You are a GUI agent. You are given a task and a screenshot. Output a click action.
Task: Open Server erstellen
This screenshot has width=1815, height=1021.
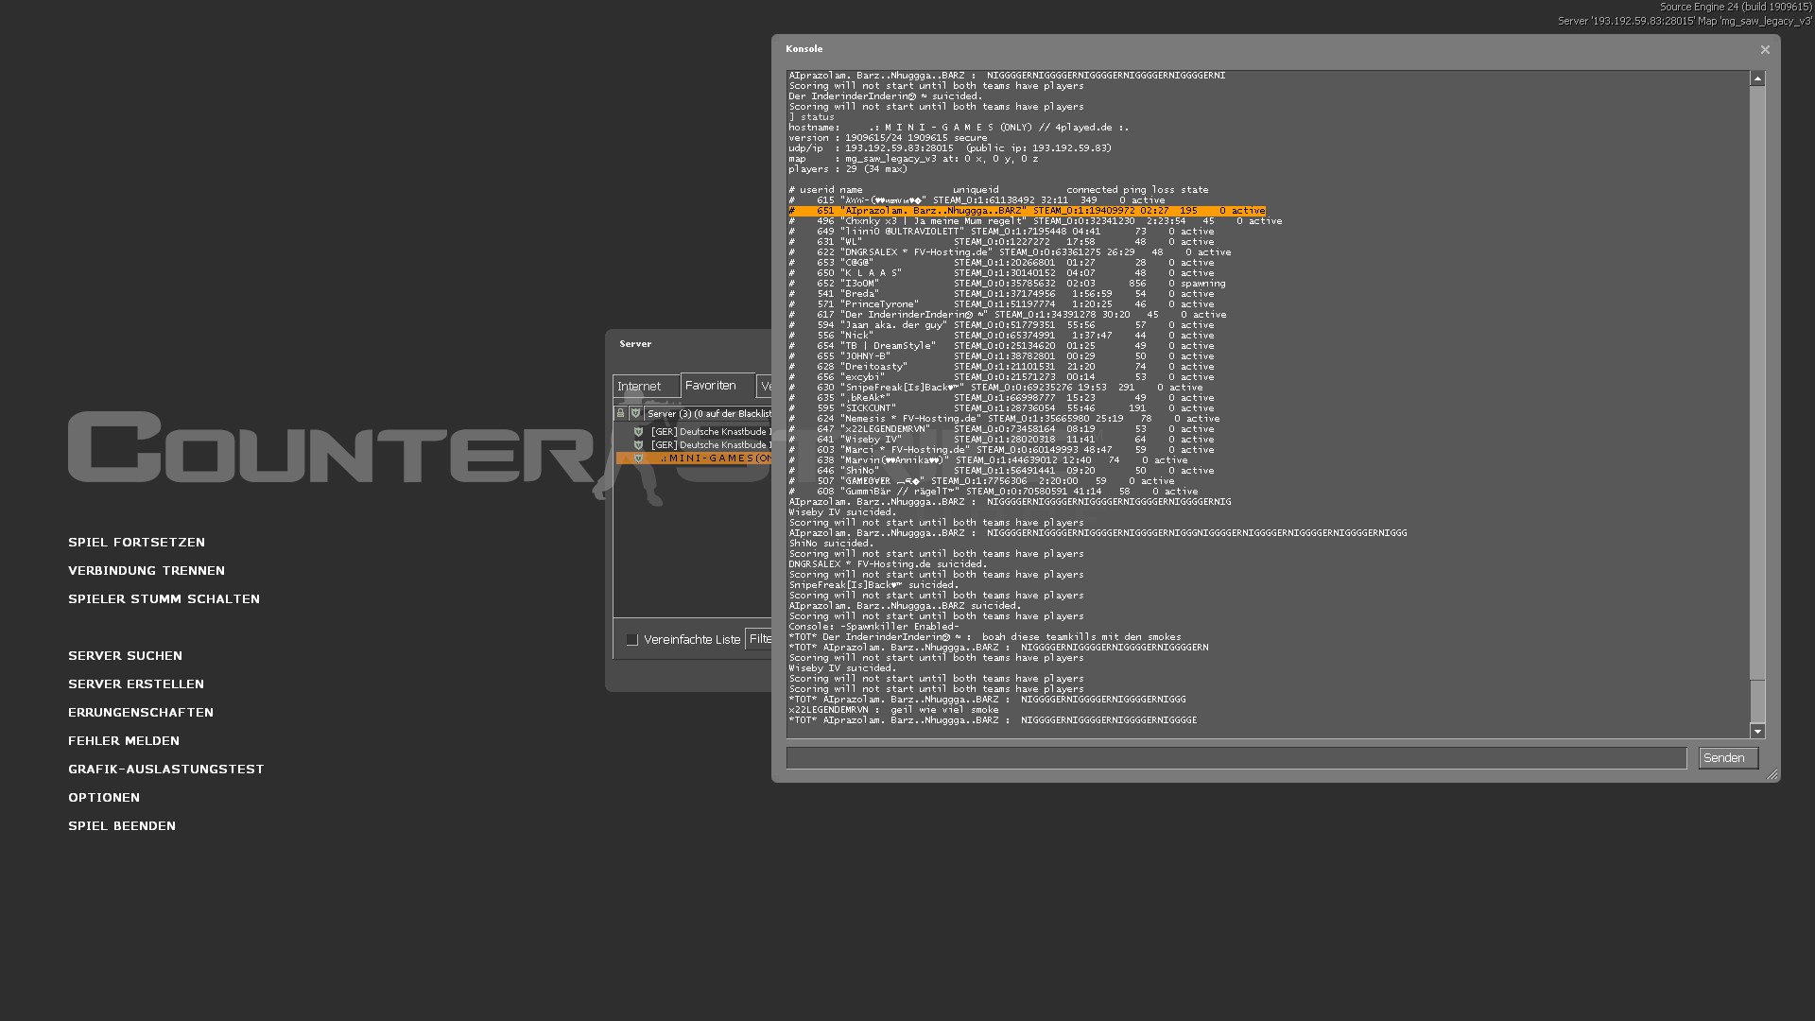(136, 684)
